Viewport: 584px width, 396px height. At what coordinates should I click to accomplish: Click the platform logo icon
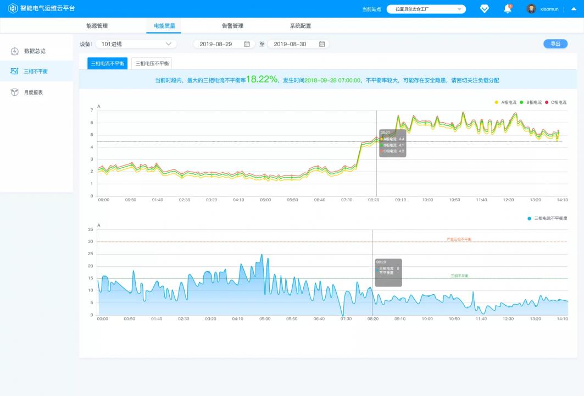13,9
